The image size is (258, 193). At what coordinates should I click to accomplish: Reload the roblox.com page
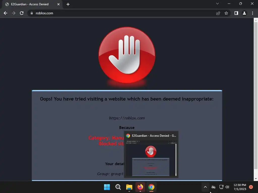click(22, 13)
